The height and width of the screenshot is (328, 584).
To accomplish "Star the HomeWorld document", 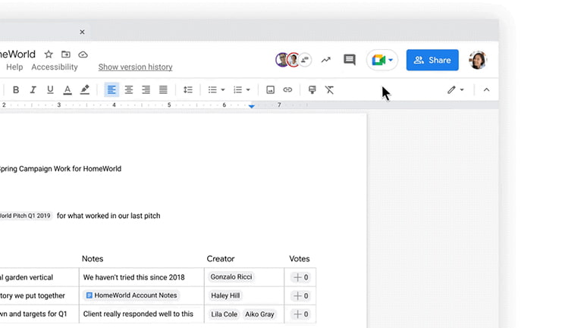I will click(x=49, y=55).
